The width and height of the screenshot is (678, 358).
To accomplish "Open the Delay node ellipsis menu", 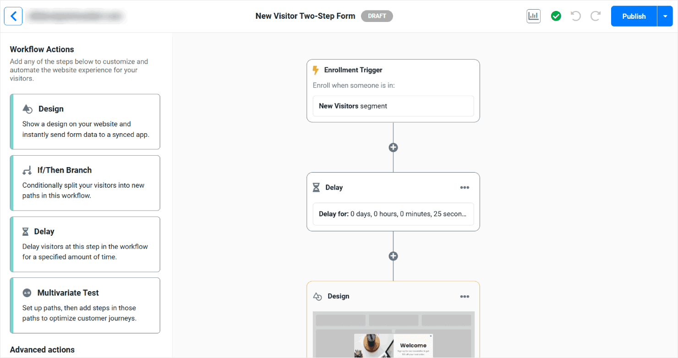I will (465, 187).
